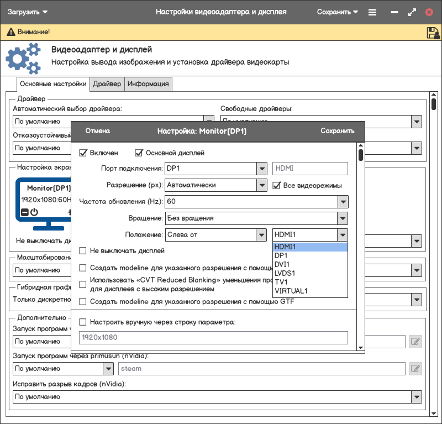Click the dialog's vertical scrollbar handle

tap(361, 155)
